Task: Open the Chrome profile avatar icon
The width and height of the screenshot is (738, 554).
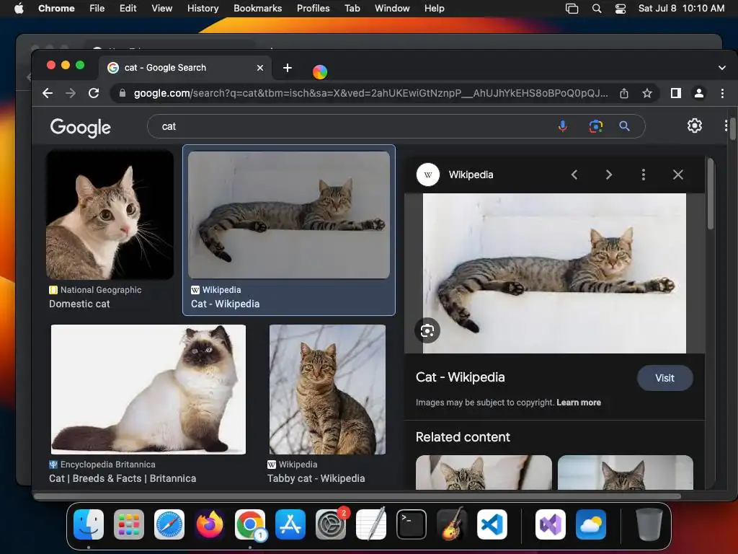Action: tap(699, 93)
